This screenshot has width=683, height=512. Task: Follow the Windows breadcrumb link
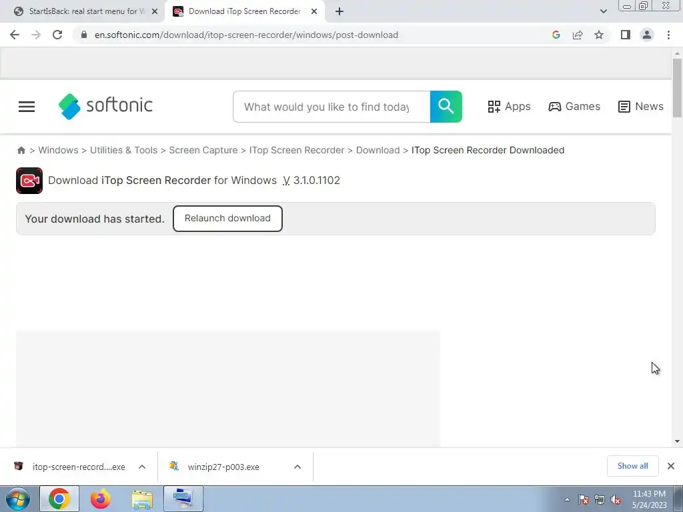tap(59, 150)
